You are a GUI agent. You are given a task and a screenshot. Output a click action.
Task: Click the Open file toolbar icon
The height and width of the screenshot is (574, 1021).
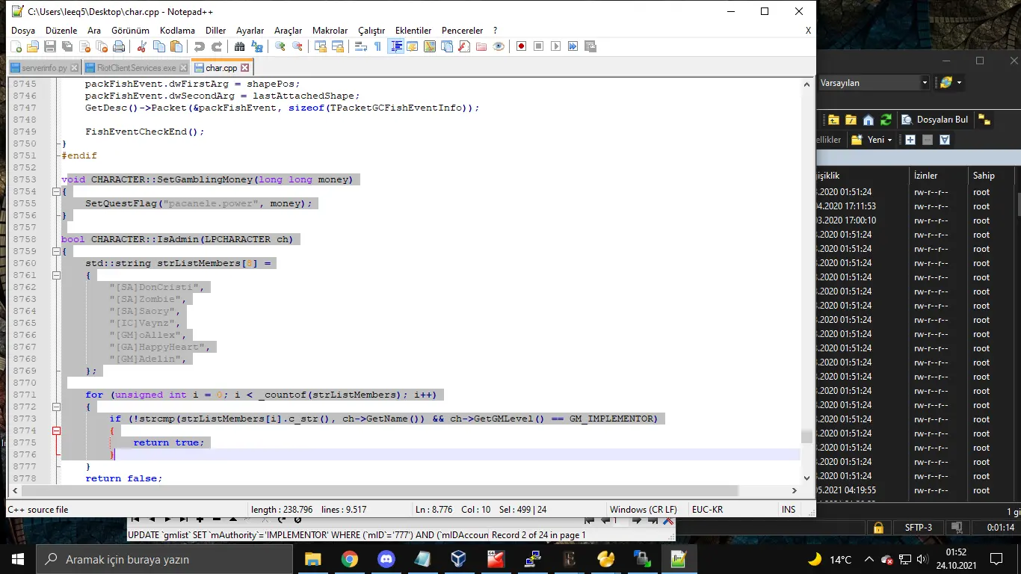click(34, 46)
